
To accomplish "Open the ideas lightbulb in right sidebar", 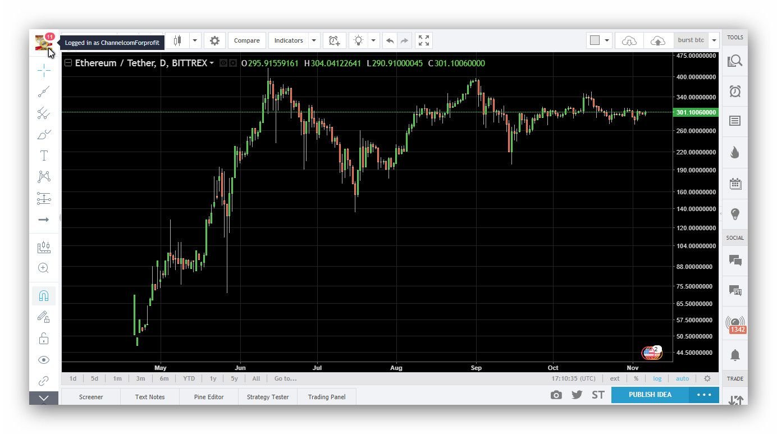I will [735, 214].
